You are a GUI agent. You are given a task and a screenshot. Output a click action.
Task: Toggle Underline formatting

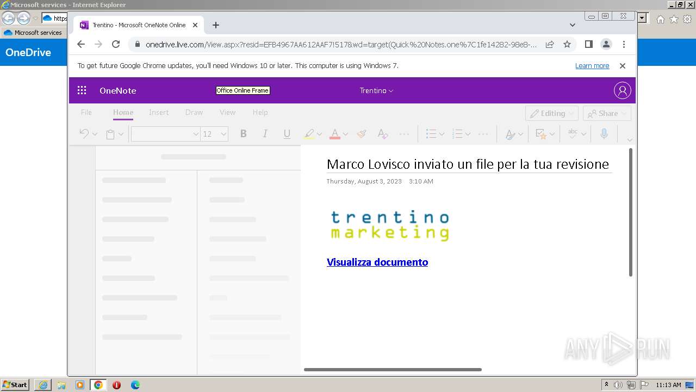287,133
